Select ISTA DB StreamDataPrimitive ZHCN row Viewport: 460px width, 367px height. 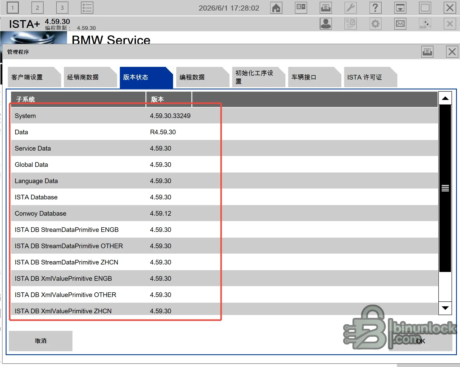(x=224, y=262)
